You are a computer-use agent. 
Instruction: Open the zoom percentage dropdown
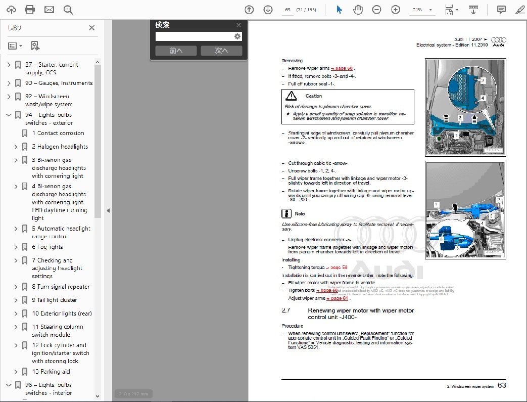tap(430, 10)
